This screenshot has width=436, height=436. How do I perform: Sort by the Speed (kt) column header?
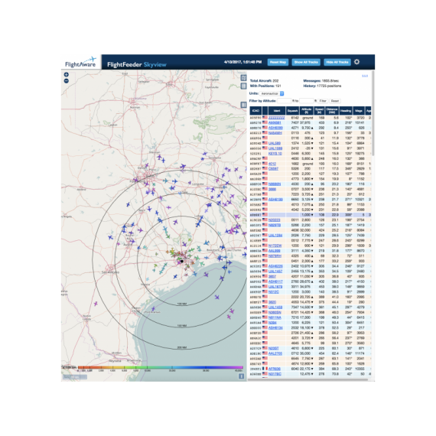[x=319, y=111]
